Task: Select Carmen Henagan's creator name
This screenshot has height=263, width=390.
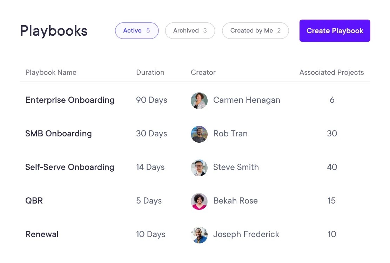Action: click(247, 100)
